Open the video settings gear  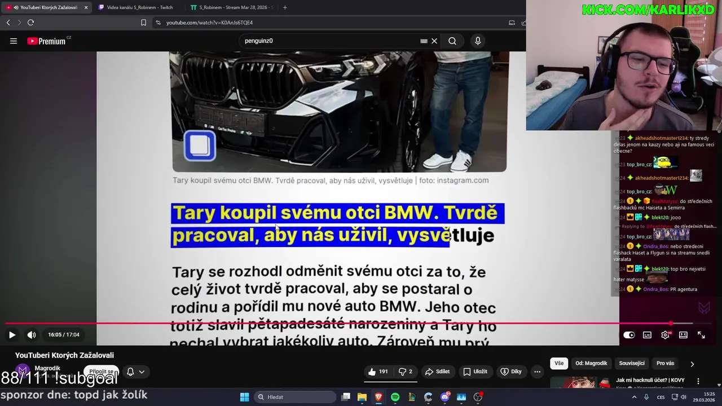[666, 335]
